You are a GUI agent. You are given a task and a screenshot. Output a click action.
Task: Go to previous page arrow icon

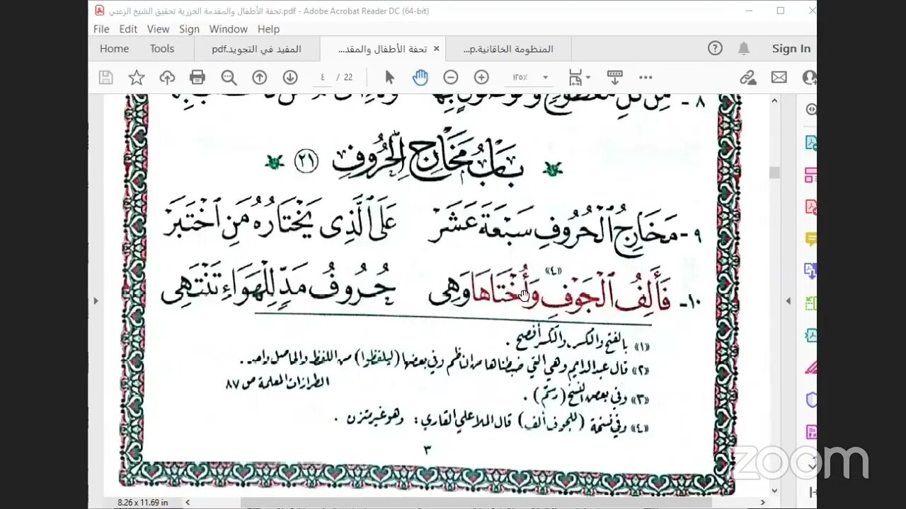coord(260,78)
